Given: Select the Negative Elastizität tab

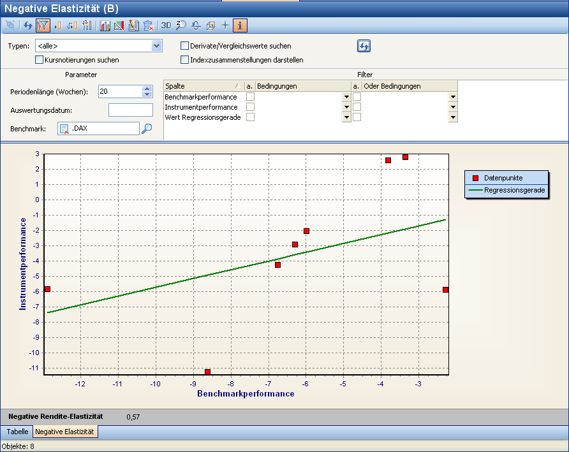Looking at the screenshot, I should [x=65, y=432].
